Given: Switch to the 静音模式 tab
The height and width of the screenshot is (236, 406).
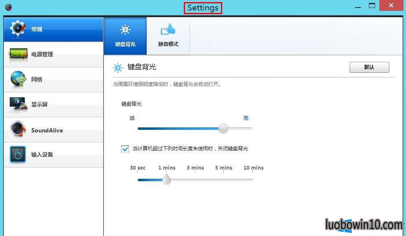Looking at the screenshot, I should point(168,36).
